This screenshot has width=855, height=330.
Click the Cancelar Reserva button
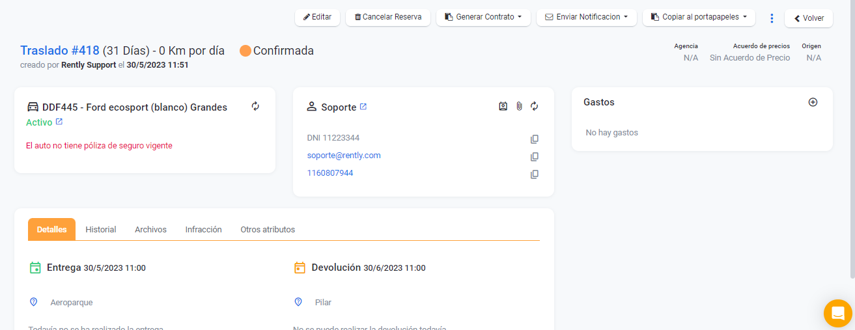pos(387,17)
